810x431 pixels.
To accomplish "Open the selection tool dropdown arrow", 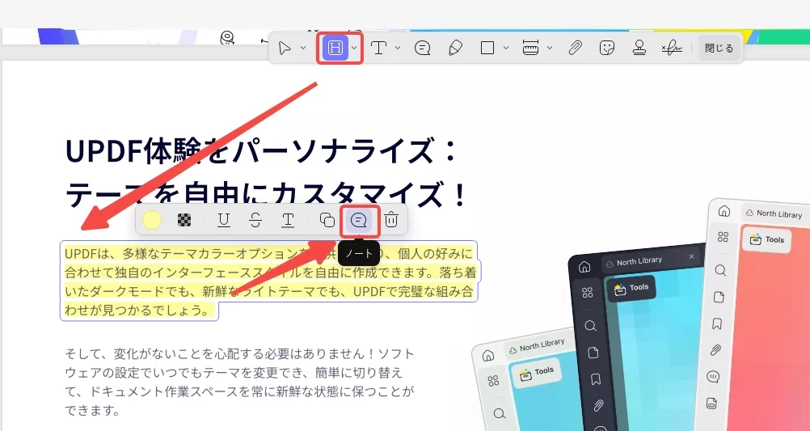I will click(x=303, y=48).
